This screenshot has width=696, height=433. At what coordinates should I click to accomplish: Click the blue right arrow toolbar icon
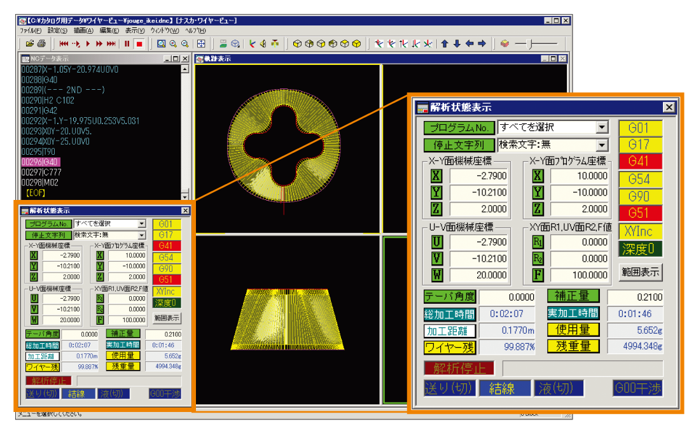(x=482, y=43)
